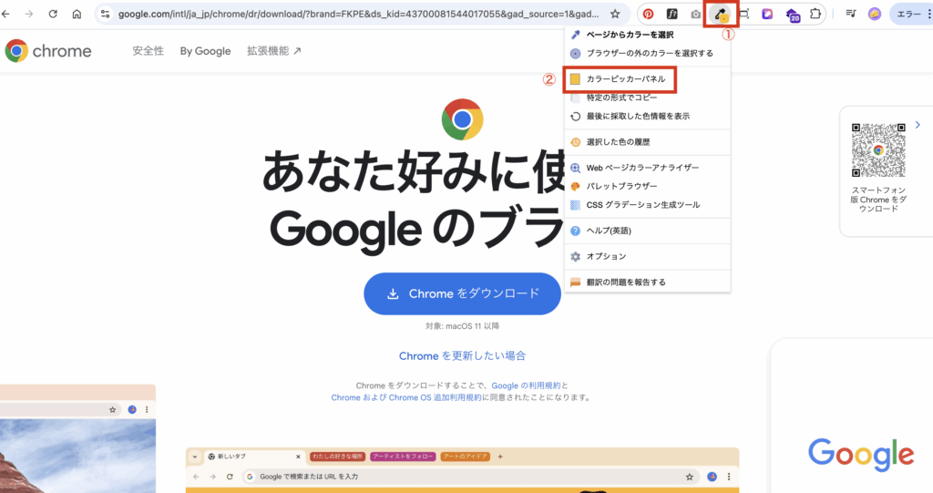Click the address bar URL field
Screen dimensions: 933x493
[355, 15]
